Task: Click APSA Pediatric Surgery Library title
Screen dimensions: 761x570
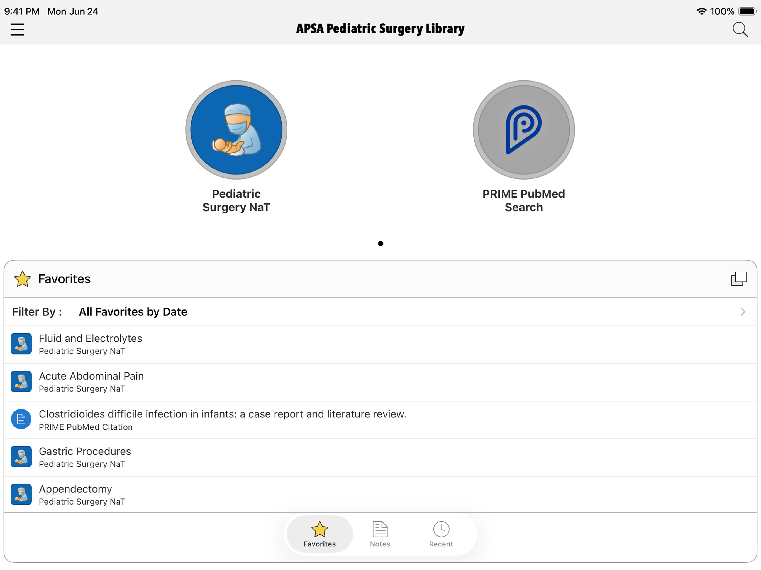Action: coord(380,29)
